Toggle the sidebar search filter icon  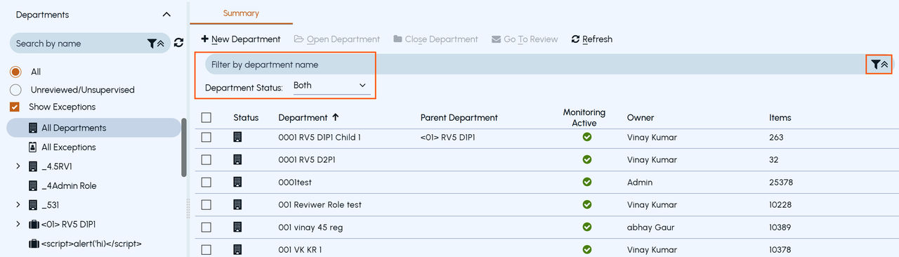(156, 44)
